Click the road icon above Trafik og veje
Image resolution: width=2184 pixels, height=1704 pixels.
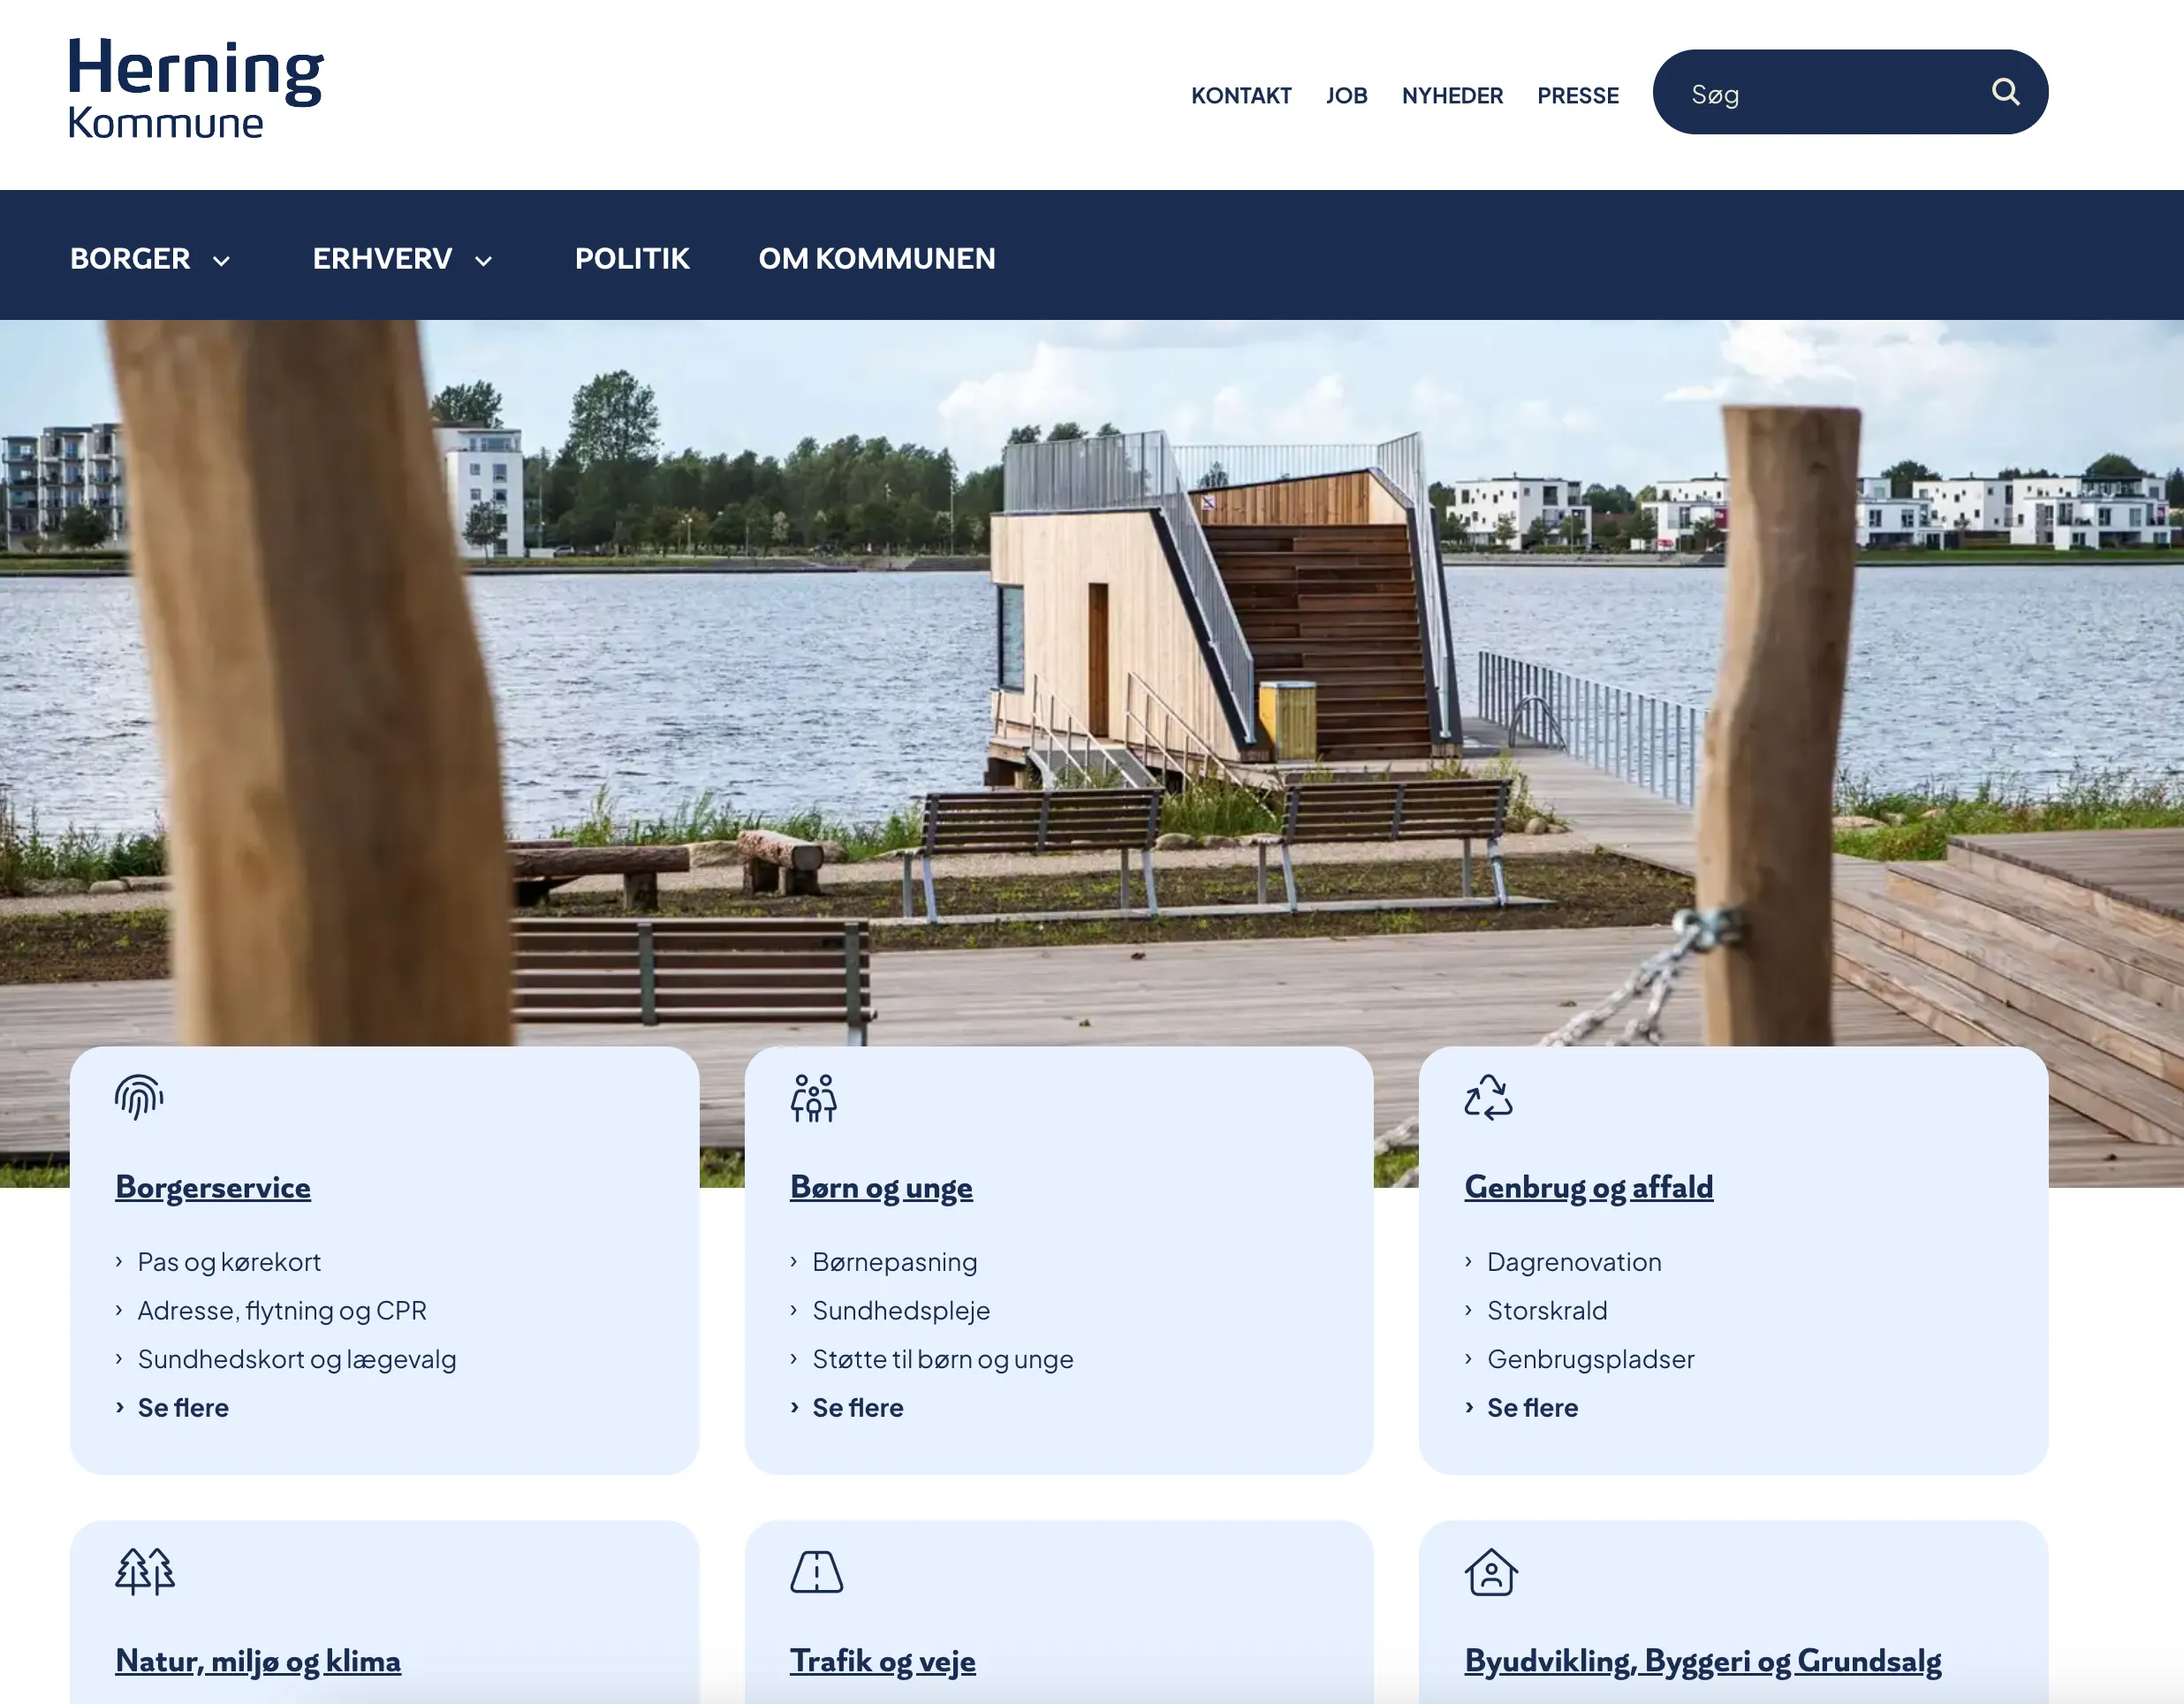[816, 1572]
